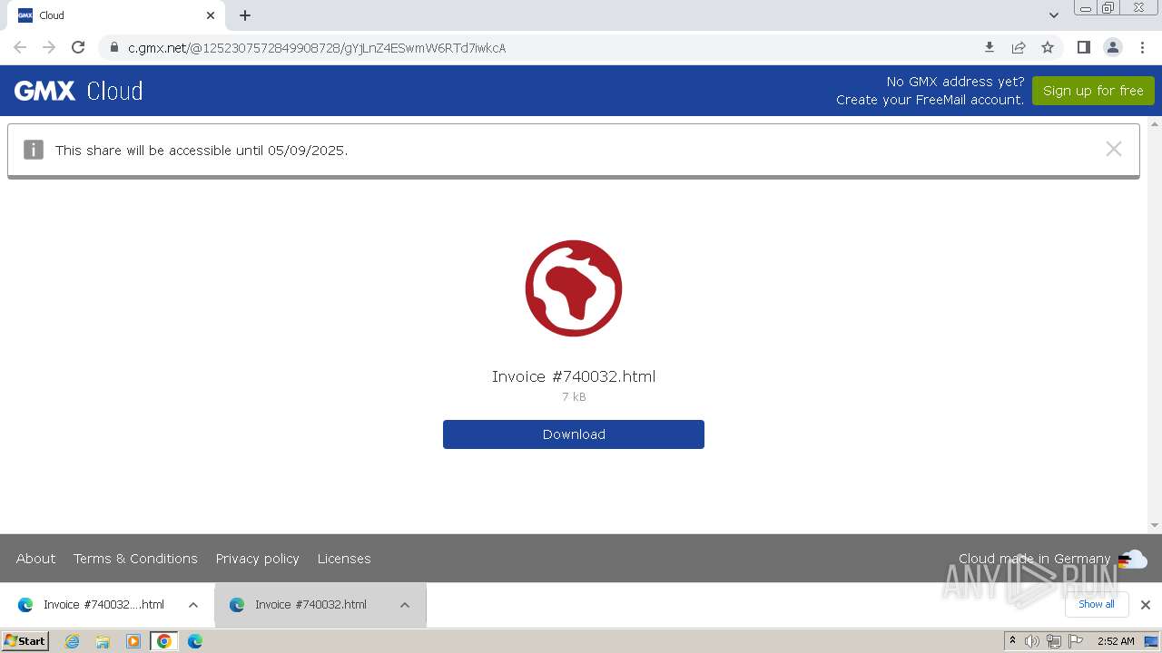Viewport: 1162px width, 653px height.
Task: Click the Chrome taskbar icon
Action: tap(164, 641)
